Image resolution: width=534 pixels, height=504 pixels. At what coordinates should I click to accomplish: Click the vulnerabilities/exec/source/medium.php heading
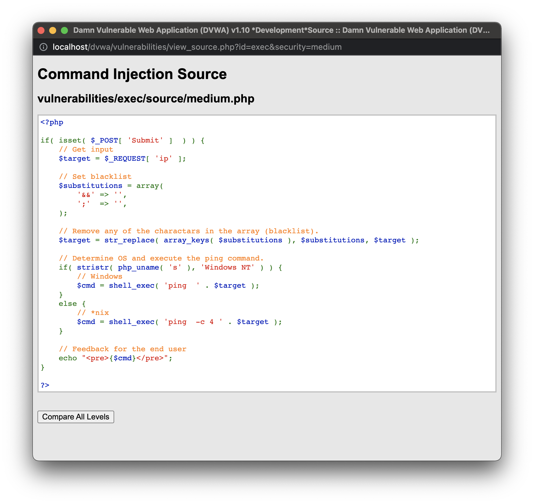coord(146,99)
